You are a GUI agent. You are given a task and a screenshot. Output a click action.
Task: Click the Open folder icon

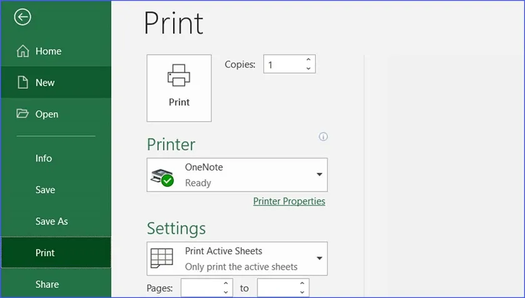pyautogui.click(x=23, y=114)
